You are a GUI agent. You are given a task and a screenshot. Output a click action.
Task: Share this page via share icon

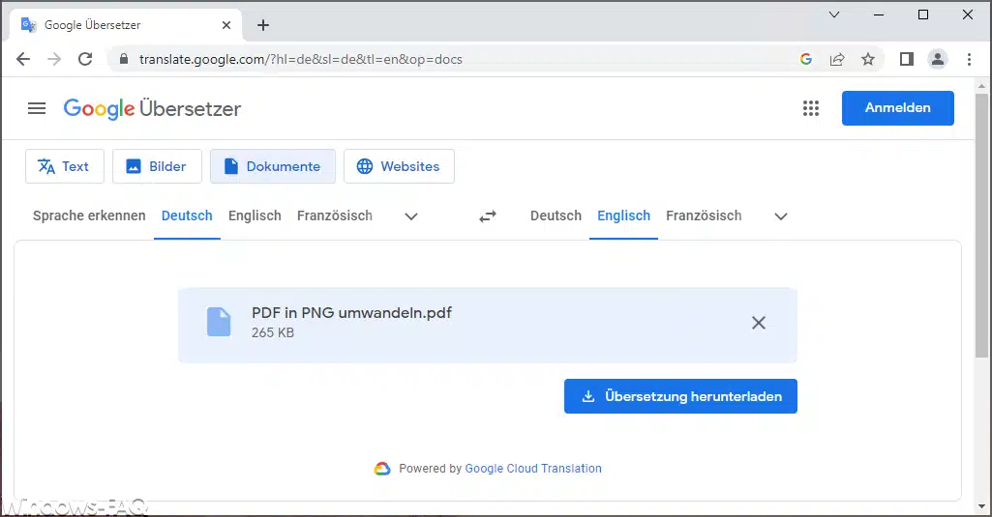click(x=837, y=59)
